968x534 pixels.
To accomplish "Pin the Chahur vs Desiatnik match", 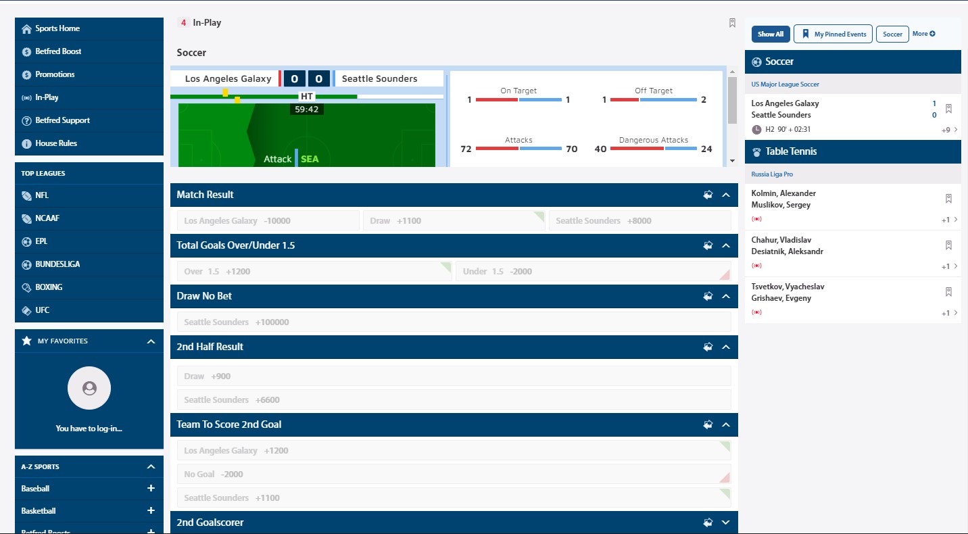I will pos(948,245).
